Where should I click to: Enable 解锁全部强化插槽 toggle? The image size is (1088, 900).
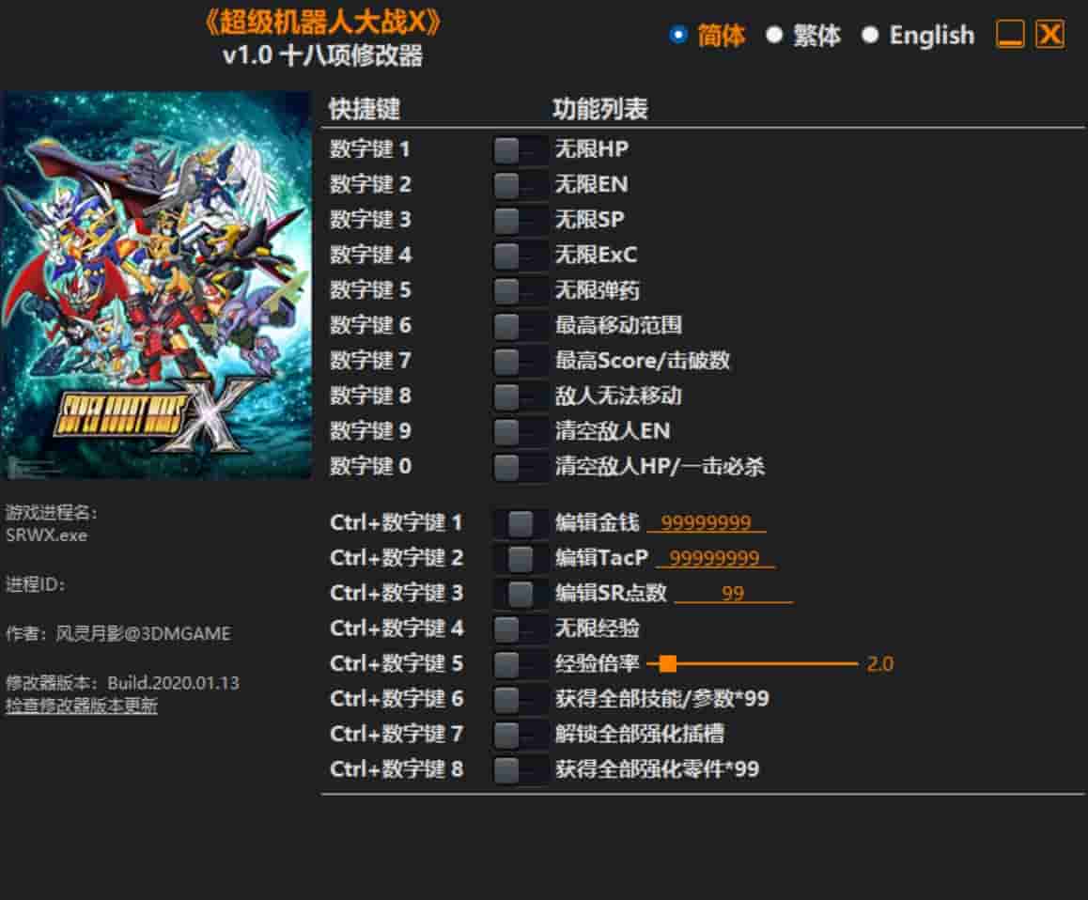(x=519, y=735)
